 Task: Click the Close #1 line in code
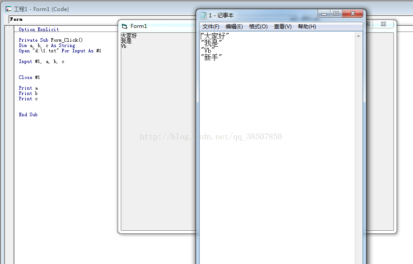click(29, 77)
